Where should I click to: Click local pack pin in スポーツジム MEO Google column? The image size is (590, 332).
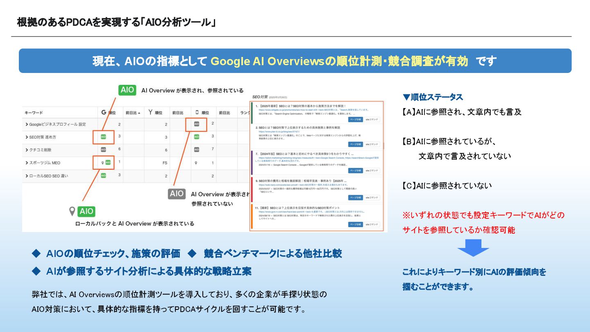[x=102, y=163]
